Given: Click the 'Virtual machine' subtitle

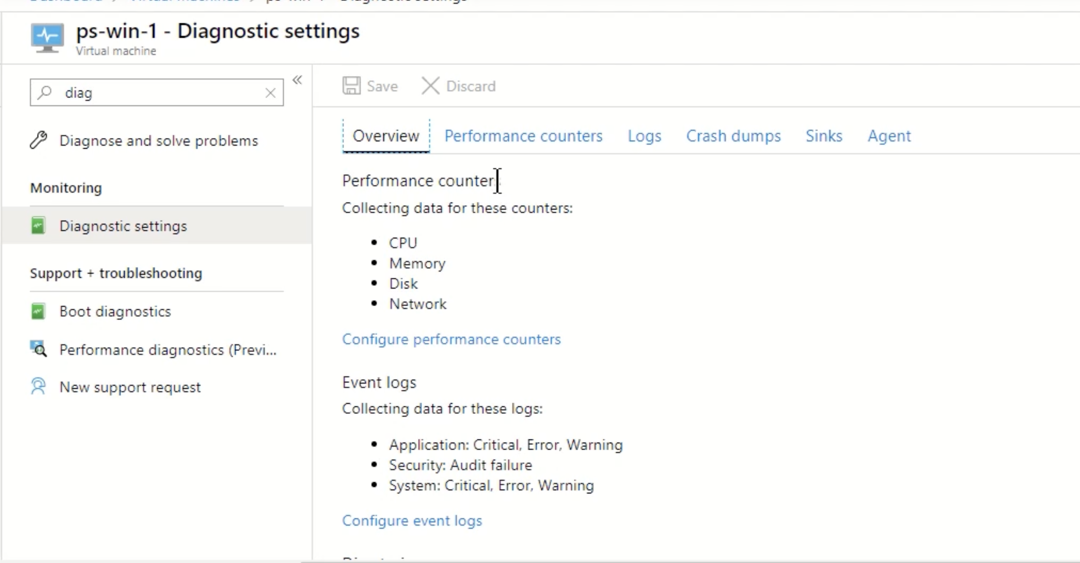Looking at the screenshot, I should (x=116, y=51).
